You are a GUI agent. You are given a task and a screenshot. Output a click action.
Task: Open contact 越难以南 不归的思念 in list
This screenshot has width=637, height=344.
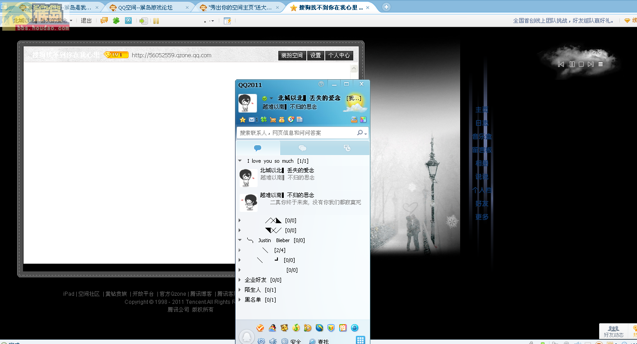pyautogui.click(x=303, y=202)
